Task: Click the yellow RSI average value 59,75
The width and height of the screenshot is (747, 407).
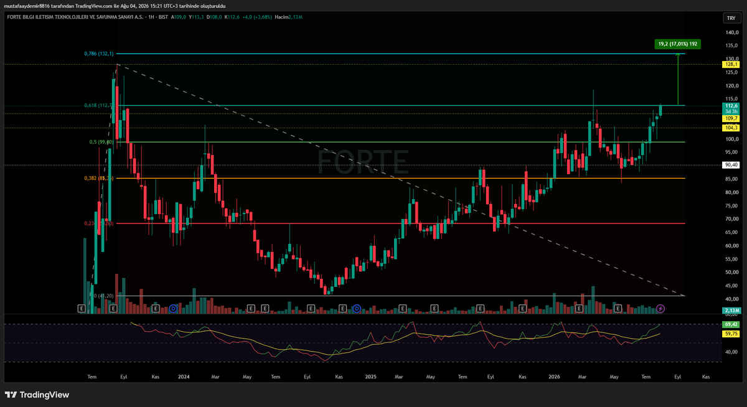Action: [x=731, y=334]
